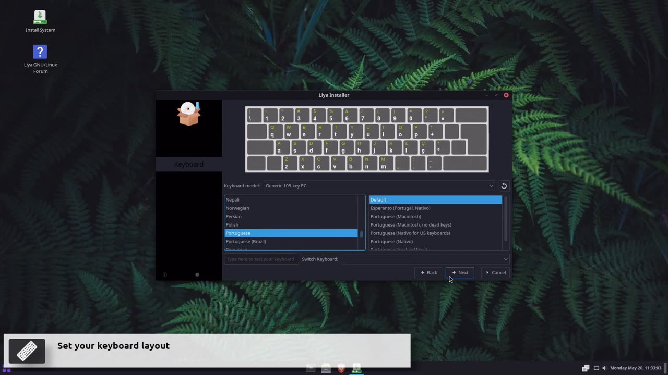Click the display icon in the system tray
The height and width of the screenshot is (375, 668).
coord(596,368)
